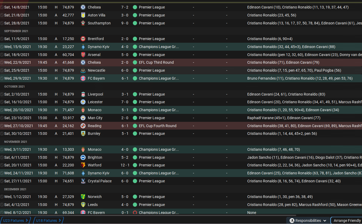Toggle the checkmark on the 14/8/2021 Chelsea fixture

click(x=2, y=7)
